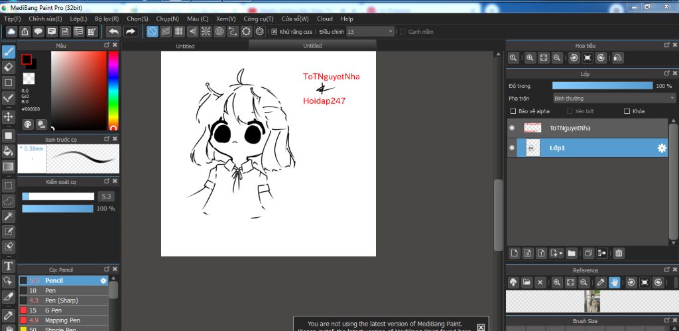Open the Bộ lọc(R) menu

[107, 19]
